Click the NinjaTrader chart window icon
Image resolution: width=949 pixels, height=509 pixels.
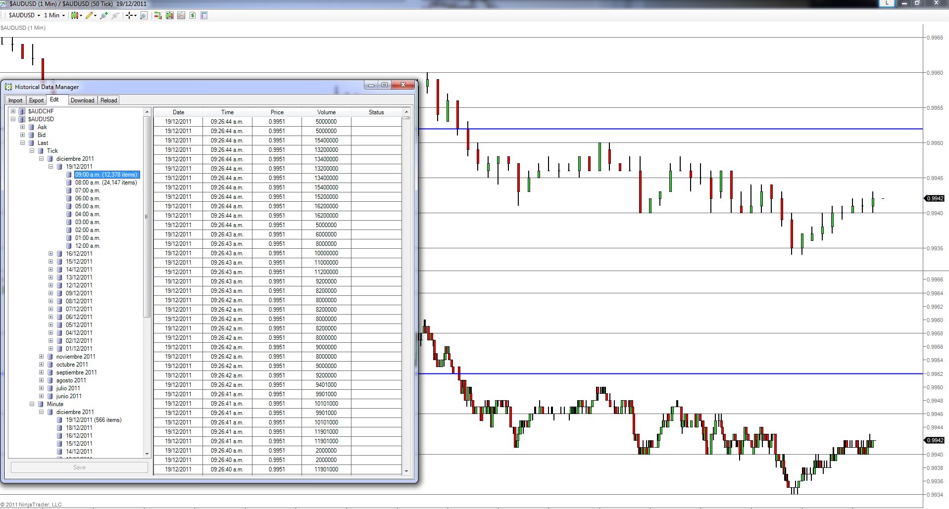(4, 3)
